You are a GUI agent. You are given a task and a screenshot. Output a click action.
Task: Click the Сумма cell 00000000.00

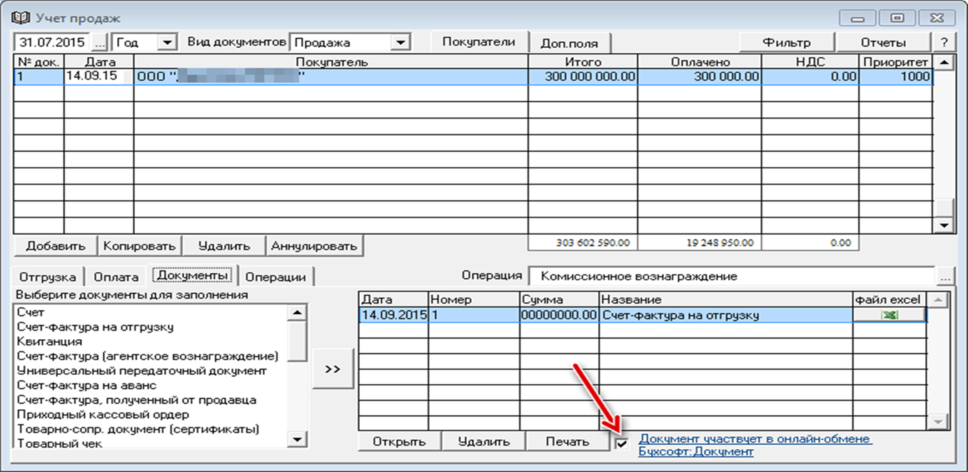[x=559, y=315]
